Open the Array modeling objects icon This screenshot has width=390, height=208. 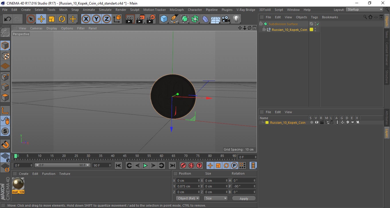pyautogui.click(x=195, y=19)
